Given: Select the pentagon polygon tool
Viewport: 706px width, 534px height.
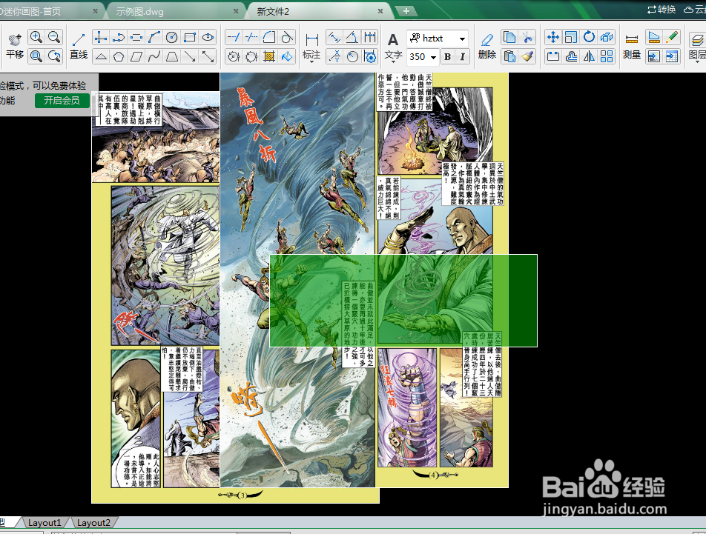Looking at the screenshot, I should 119,56.
